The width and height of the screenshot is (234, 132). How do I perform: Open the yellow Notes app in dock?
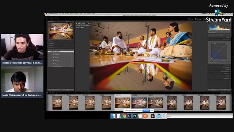[140, 116]
